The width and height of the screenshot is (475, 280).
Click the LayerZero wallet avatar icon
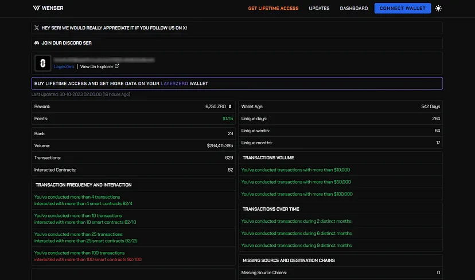point(43,63)
